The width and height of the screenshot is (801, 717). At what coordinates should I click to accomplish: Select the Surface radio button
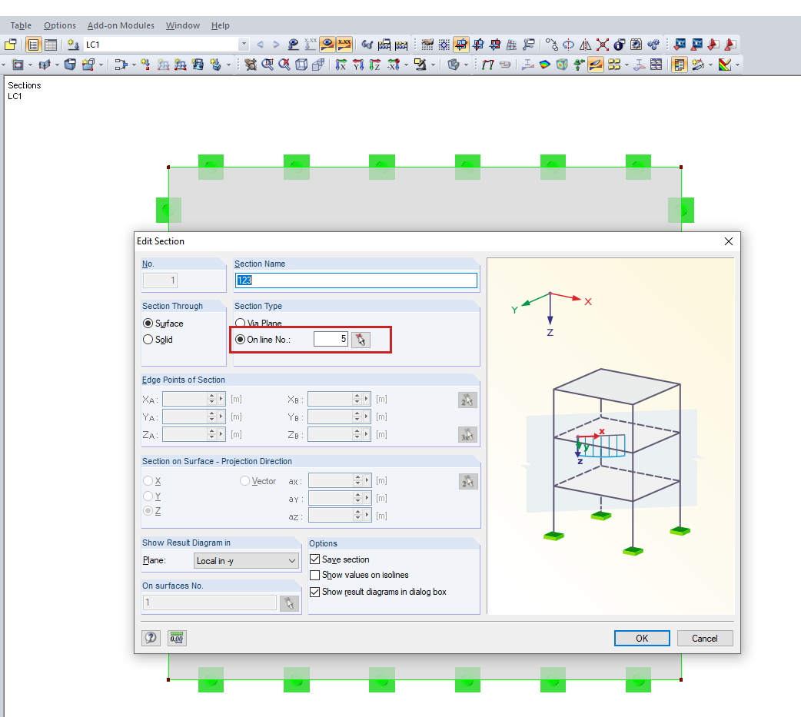point(148,324)
